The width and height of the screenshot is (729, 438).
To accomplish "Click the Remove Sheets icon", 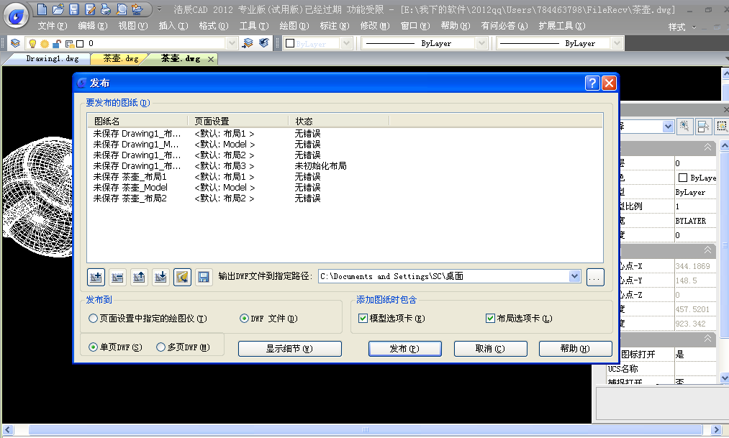I will 117,277.
